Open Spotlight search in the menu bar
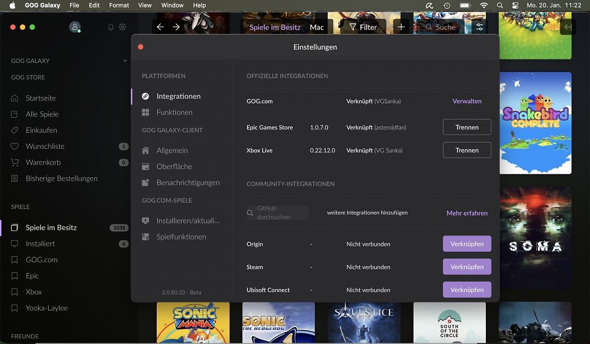 click(x=500, y=5)
